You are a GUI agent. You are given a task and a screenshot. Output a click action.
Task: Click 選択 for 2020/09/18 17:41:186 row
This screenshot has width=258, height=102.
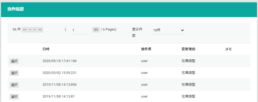pos(14,61)
